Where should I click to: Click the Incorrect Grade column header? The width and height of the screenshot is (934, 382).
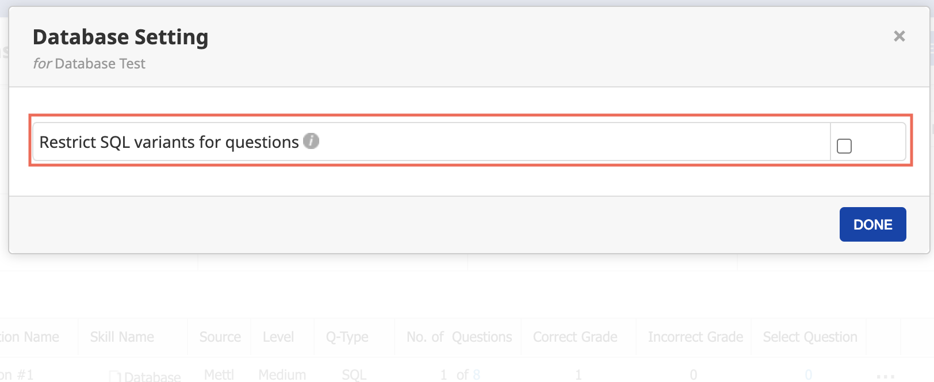click(695, 337)
